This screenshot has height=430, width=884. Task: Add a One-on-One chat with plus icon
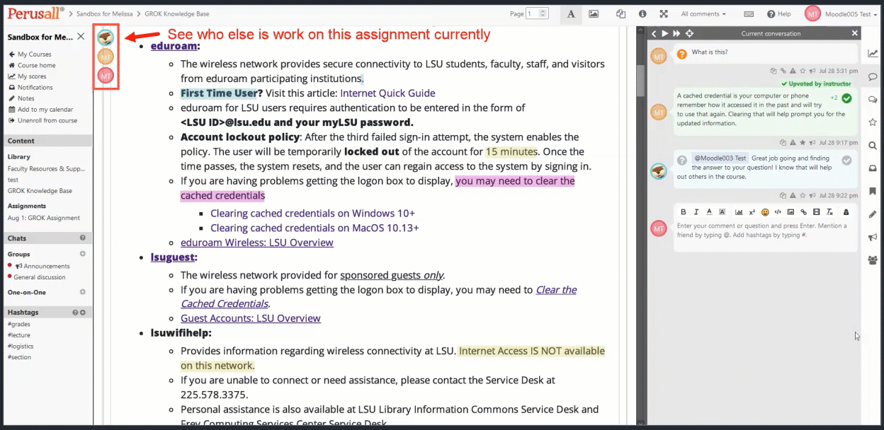(x=83, y=292)
